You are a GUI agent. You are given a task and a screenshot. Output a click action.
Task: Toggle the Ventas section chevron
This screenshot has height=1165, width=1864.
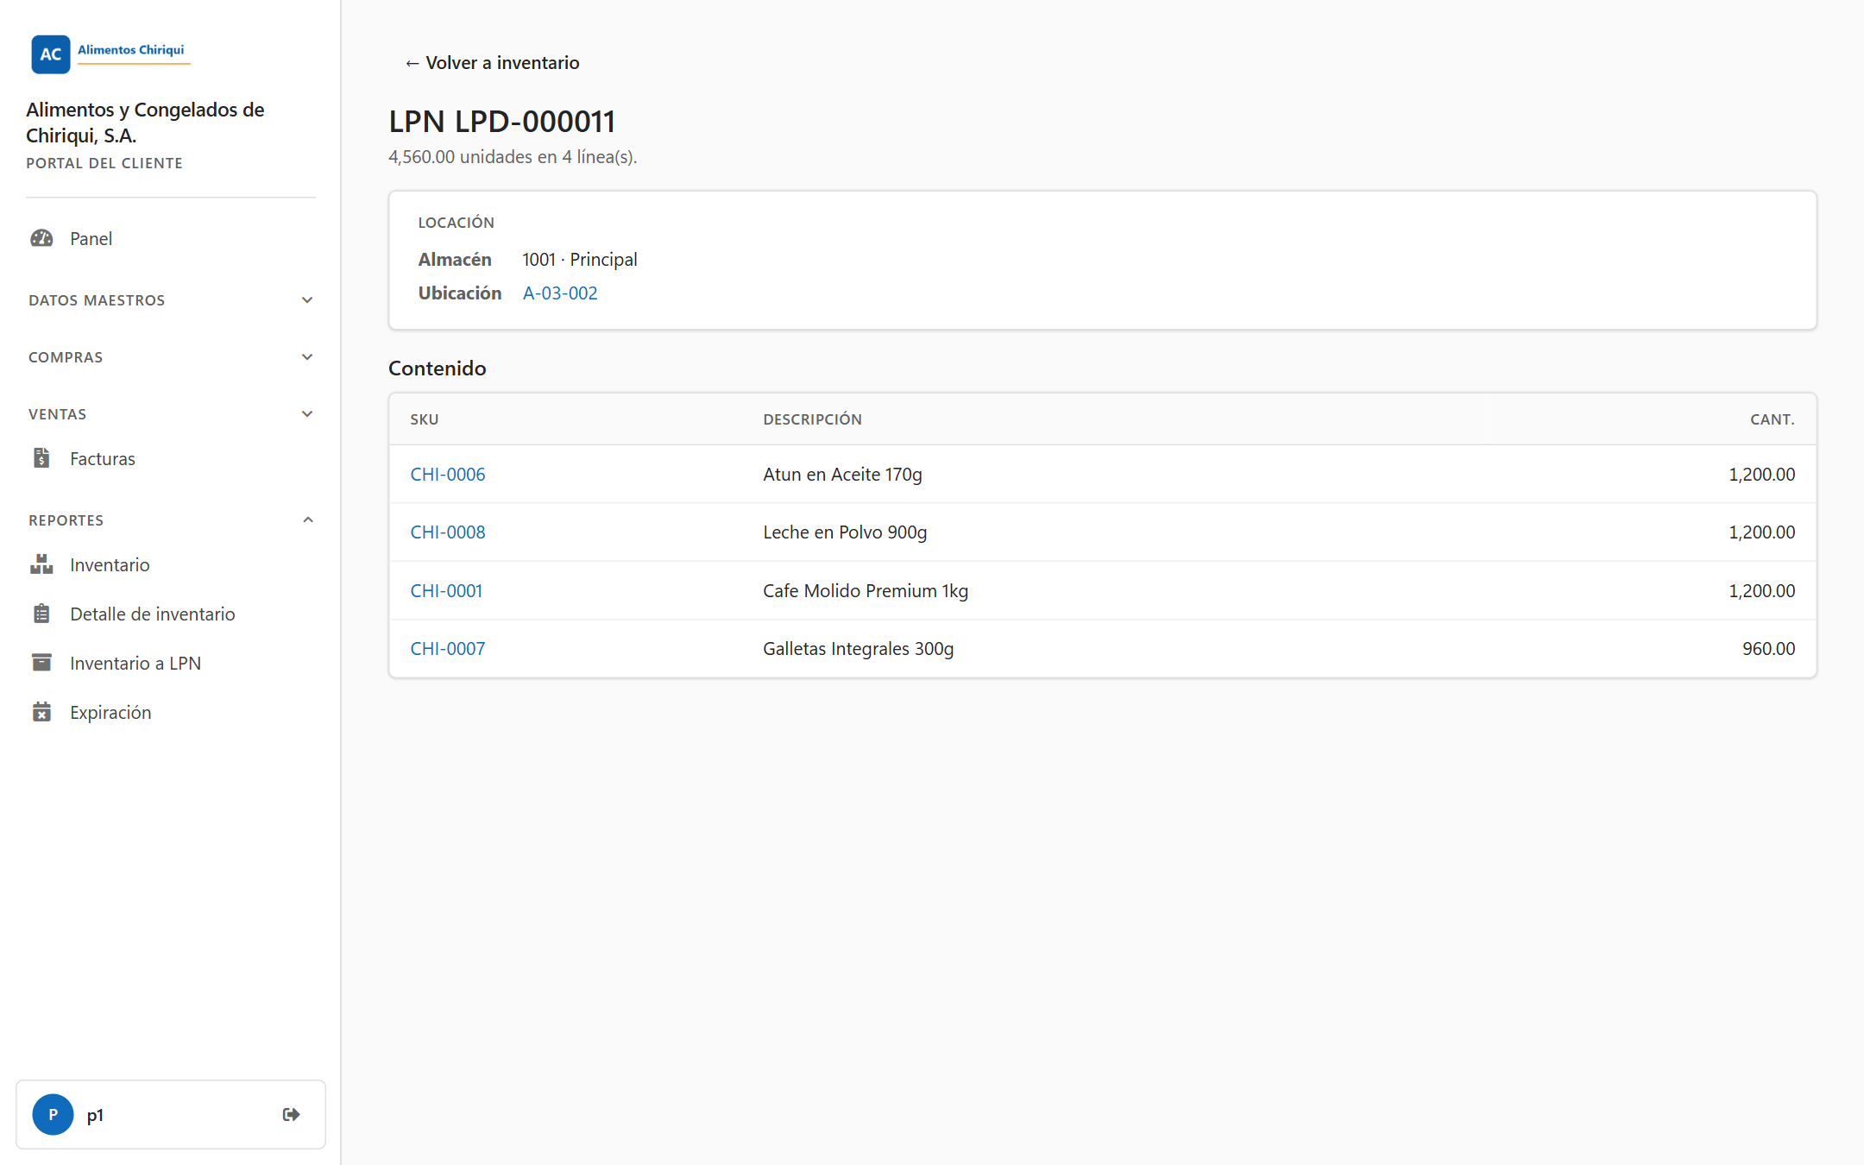tap(307, 414)
